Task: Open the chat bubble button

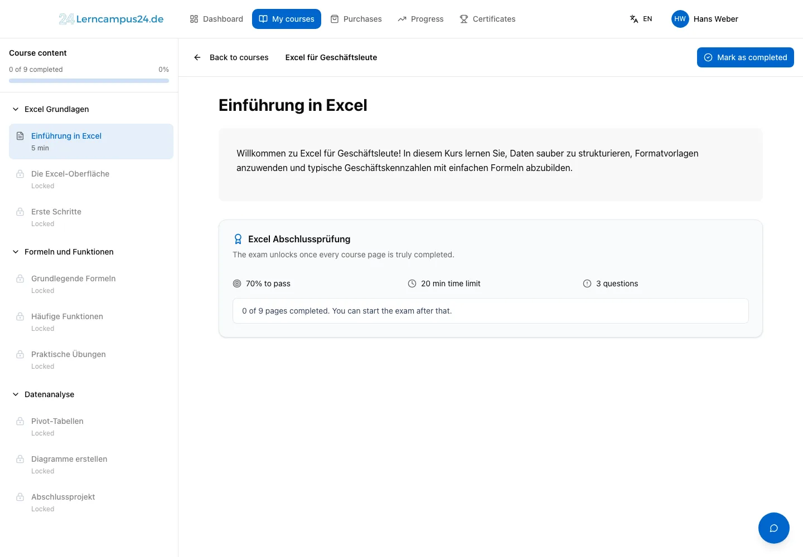Action: click(774, 528)
